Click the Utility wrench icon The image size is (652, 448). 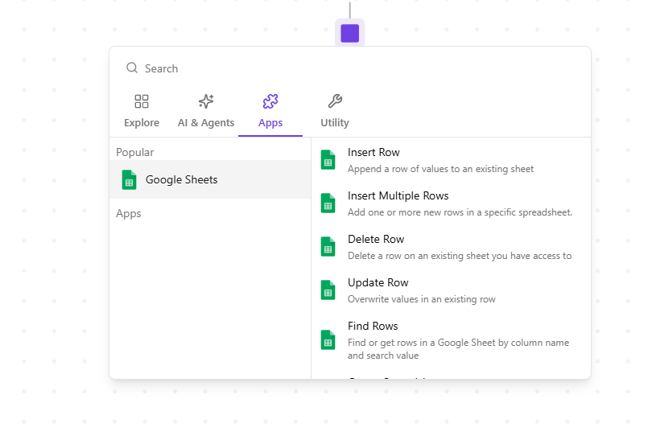[335, 101]
